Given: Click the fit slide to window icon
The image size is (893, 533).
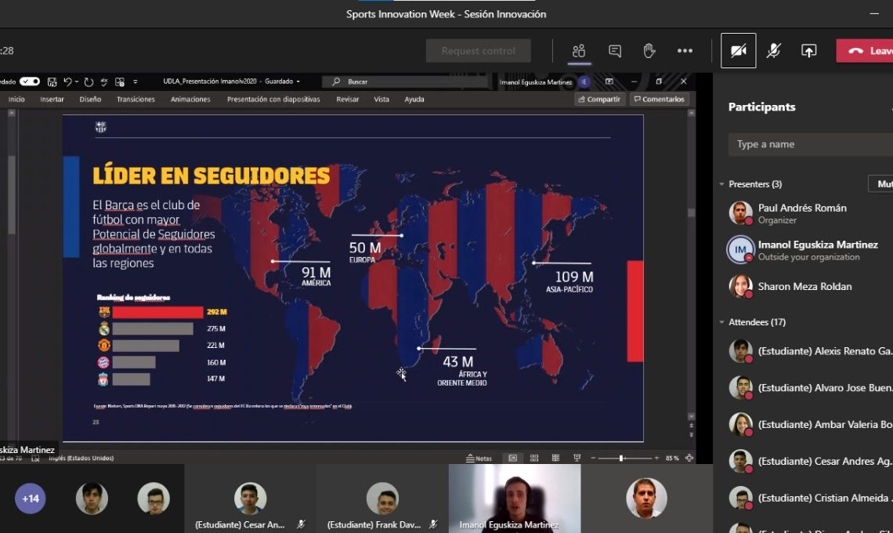Looking at the screenshot, I should [x=689, y=458].
